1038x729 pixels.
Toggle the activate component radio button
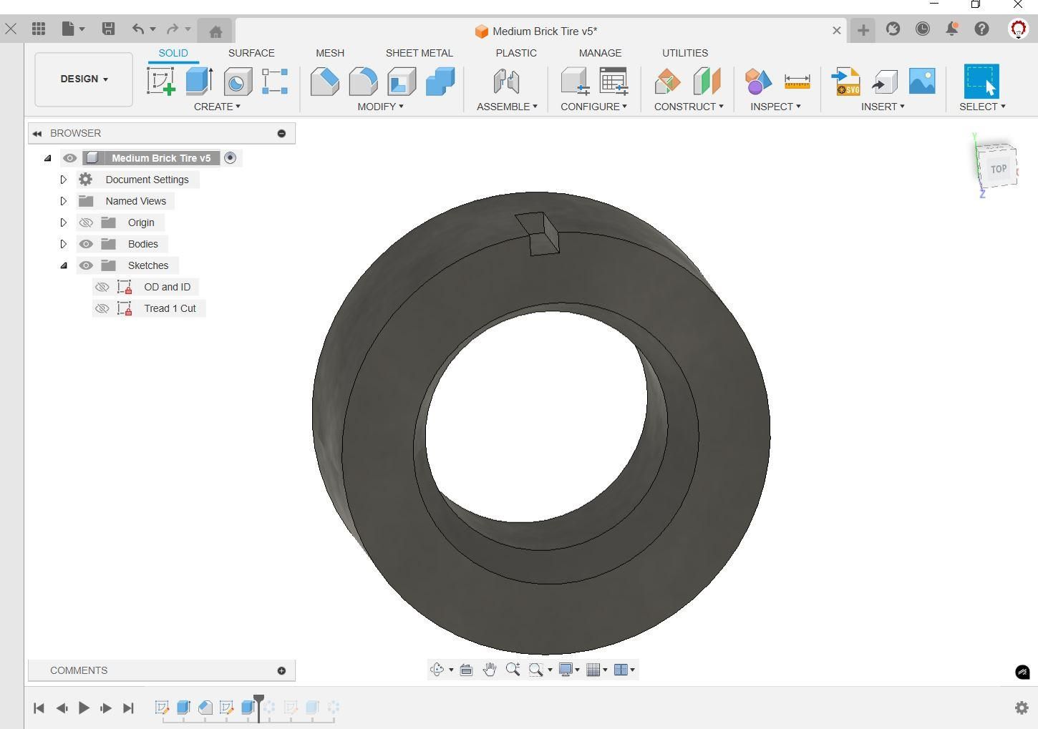coord(230,158)
